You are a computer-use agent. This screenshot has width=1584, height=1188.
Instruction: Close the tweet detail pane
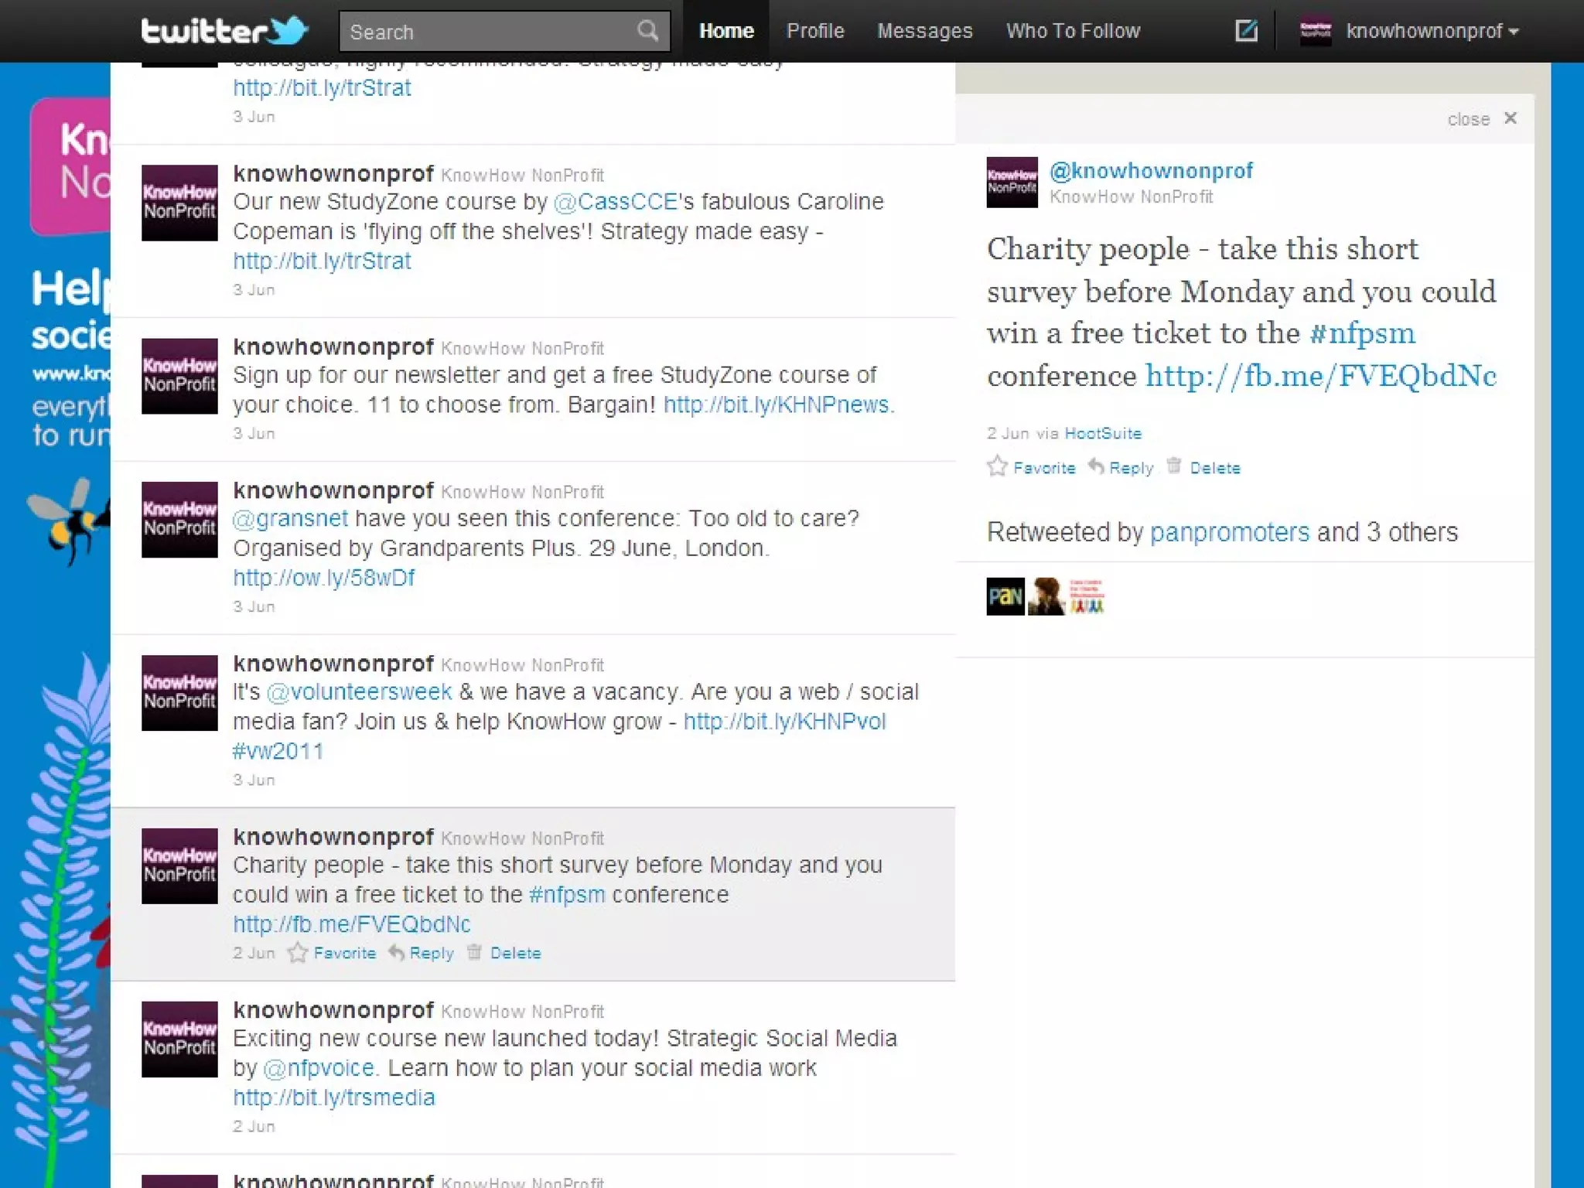point(1511,118)
